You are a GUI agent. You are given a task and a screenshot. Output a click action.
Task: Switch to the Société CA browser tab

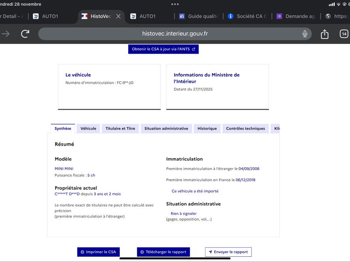coord(247,16)
